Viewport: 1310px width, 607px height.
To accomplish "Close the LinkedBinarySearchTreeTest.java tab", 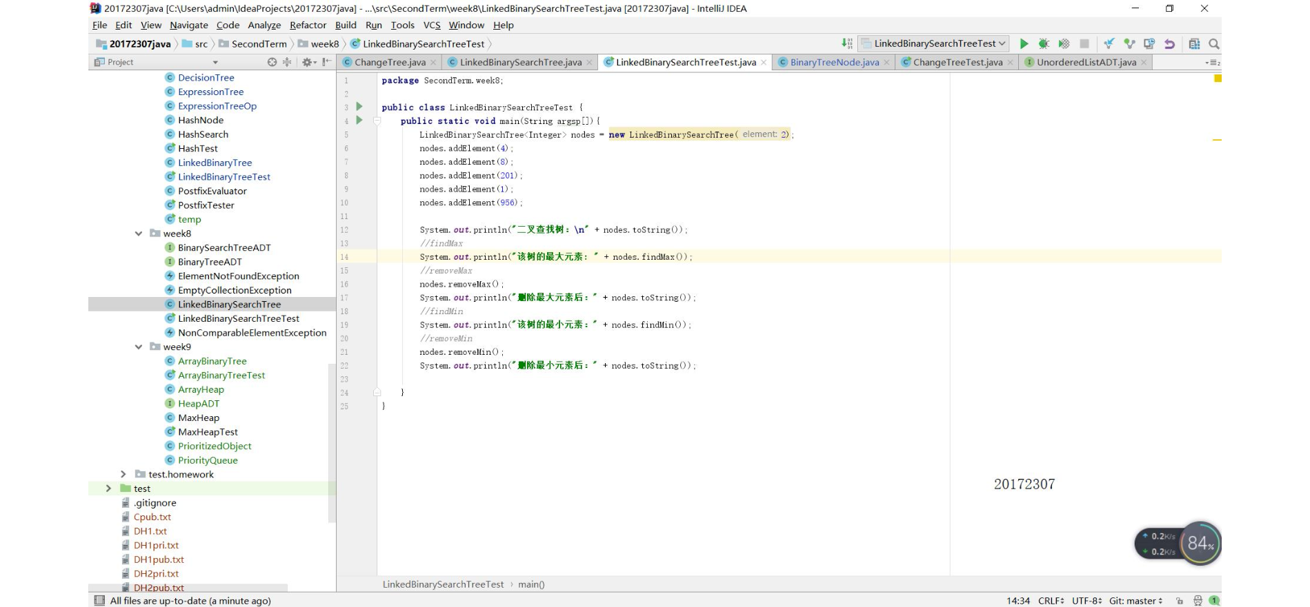I will (x=764, y=63).
